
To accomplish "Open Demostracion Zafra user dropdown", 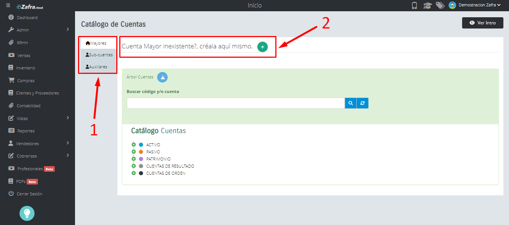I will tap(480, 5).
